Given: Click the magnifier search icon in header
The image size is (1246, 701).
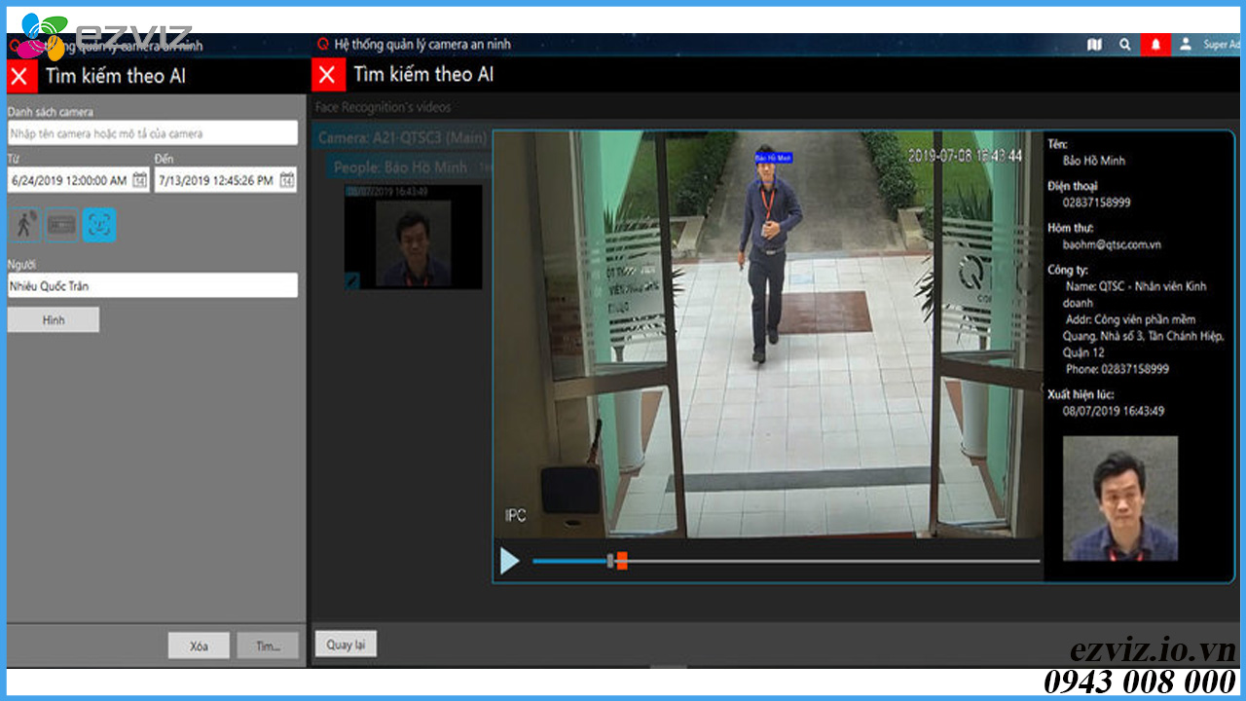Looking at the screenshot, I should point(1124,45).
